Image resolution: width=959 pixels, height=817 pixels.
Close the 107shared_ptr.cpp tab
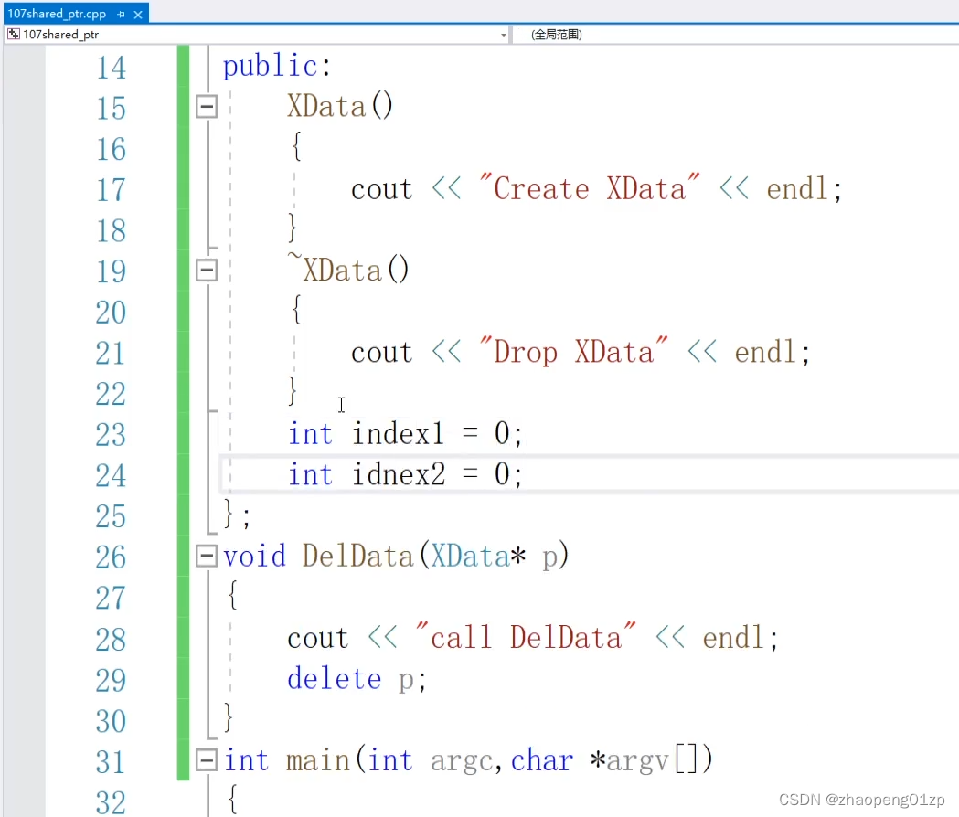(x=138, y=14)
